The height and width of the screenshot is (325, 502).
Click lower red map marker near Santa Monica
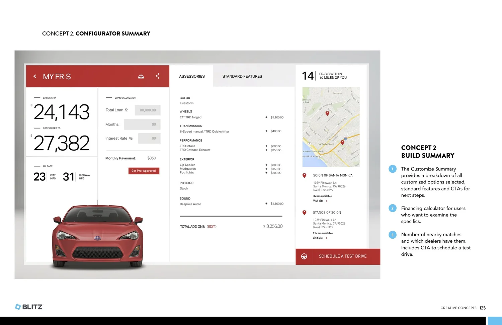click(342, 142)
